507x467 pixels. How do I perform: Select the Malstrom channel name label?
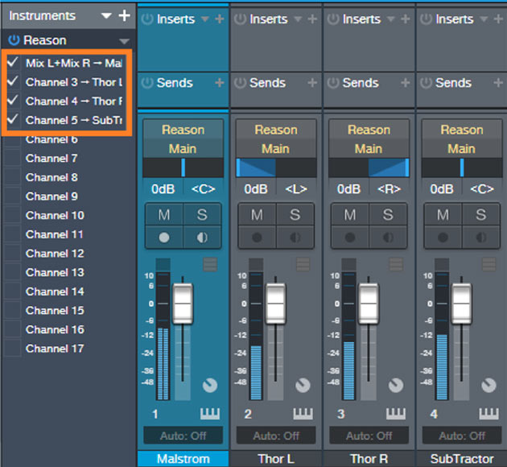click(183, 459)
